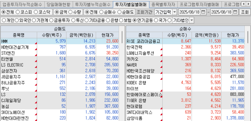Select 농심 row
The height and width of the screenshot is (121, 251).
click(60, 107)
